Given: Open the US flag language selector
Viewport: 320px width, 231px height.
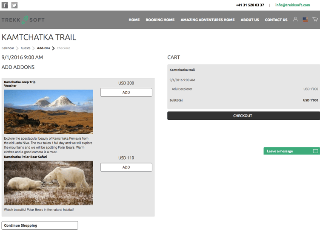Looking at the screenshot, I should point(305,20).
